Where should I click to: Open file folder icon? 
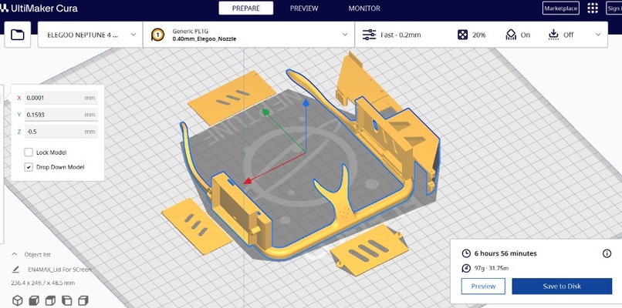click(x=18, y=35)
